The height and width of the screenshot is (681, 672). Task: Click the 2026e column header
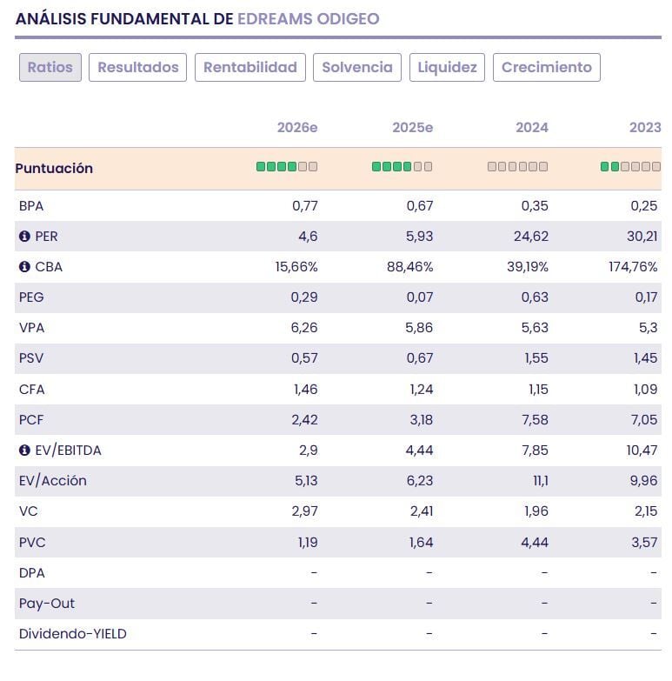click(x=297, y=128)
